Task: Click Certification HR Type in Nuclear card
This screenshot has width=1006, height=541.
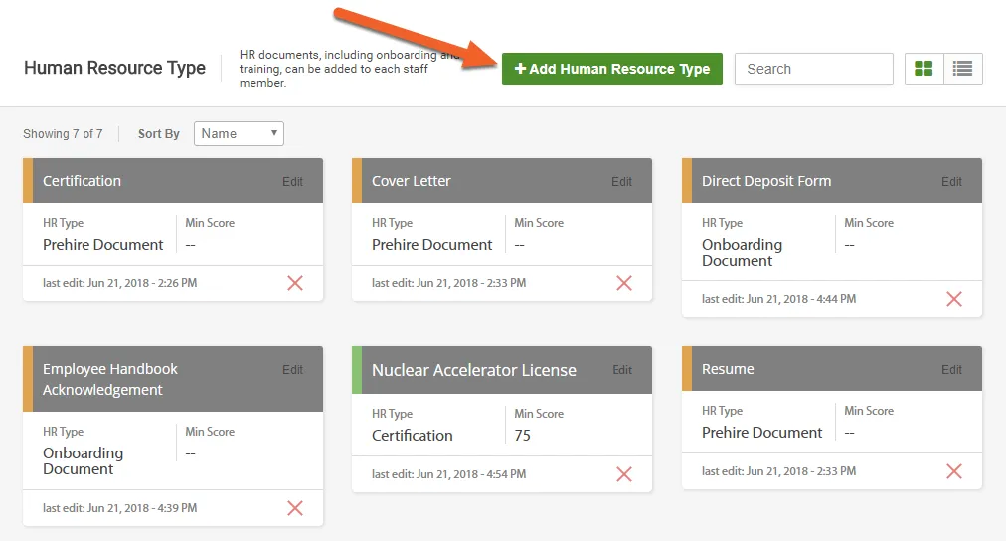Action: pyautogui.click(x=412, y=436)
